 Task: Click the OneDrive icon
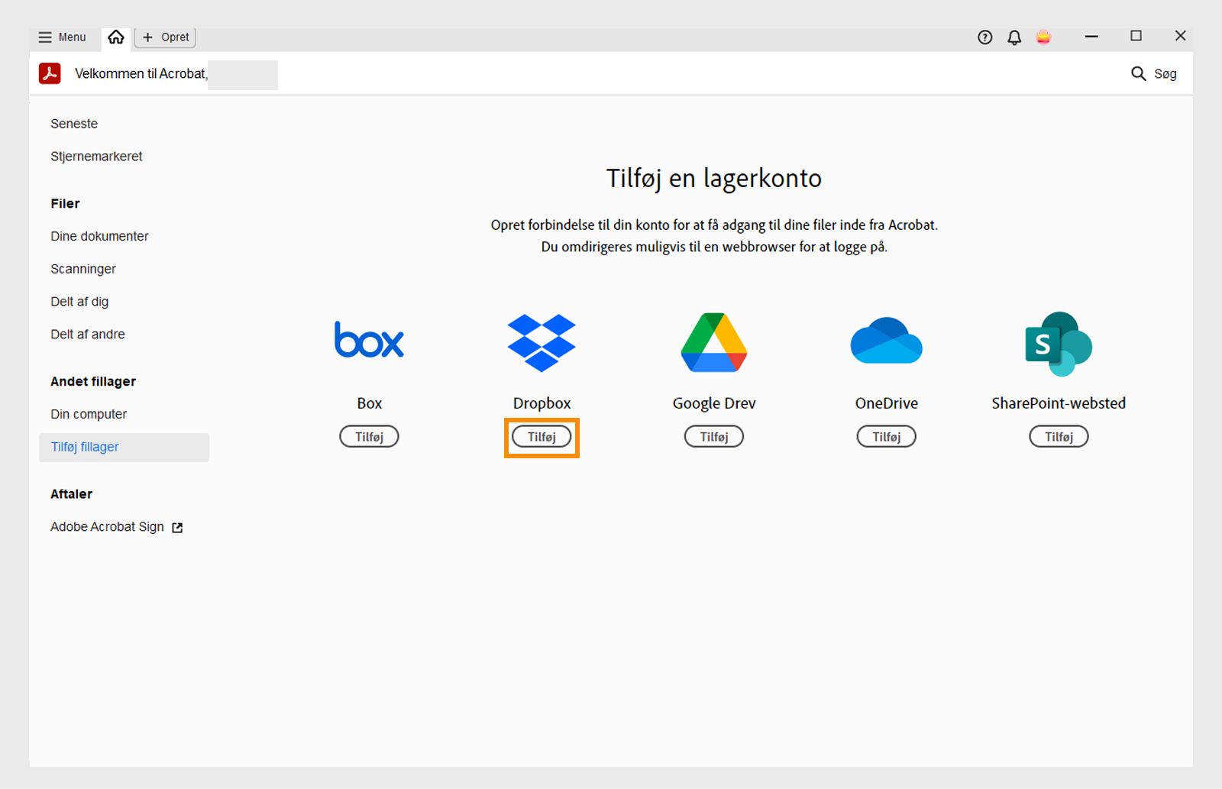[885, 342]
